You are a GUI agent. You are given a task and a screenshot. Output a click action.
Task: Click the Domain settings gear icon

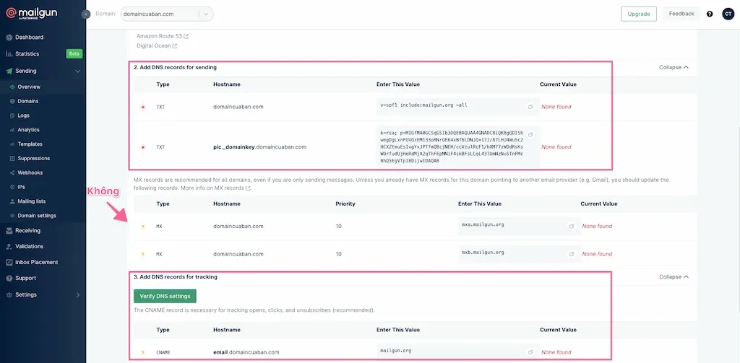click(x=13, y=216)
